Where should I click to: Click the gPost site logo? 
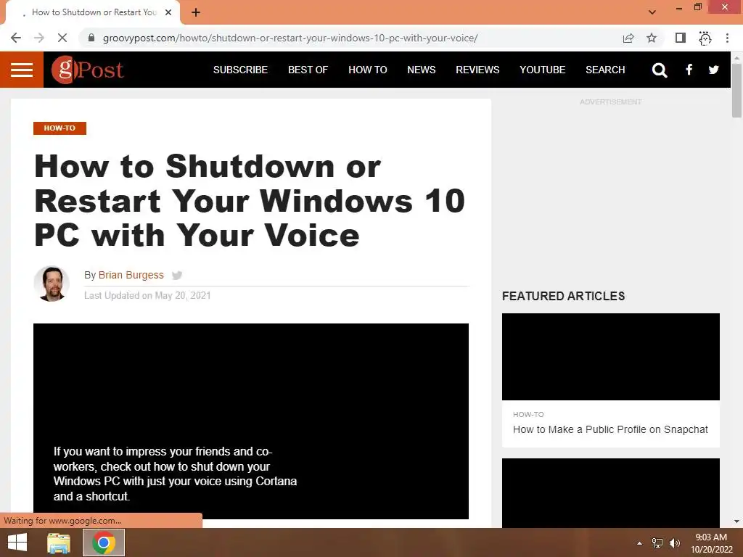[x=88, y=70]
